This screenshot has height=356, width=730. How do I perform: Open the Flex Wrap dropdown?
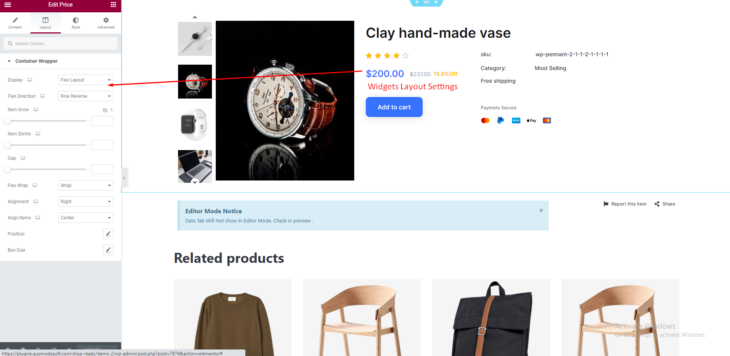(86, 186)
